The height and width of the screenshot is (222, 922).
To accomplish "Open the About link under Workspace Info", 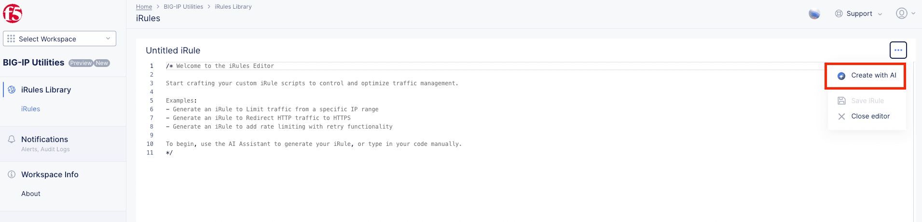I will 31,194.
